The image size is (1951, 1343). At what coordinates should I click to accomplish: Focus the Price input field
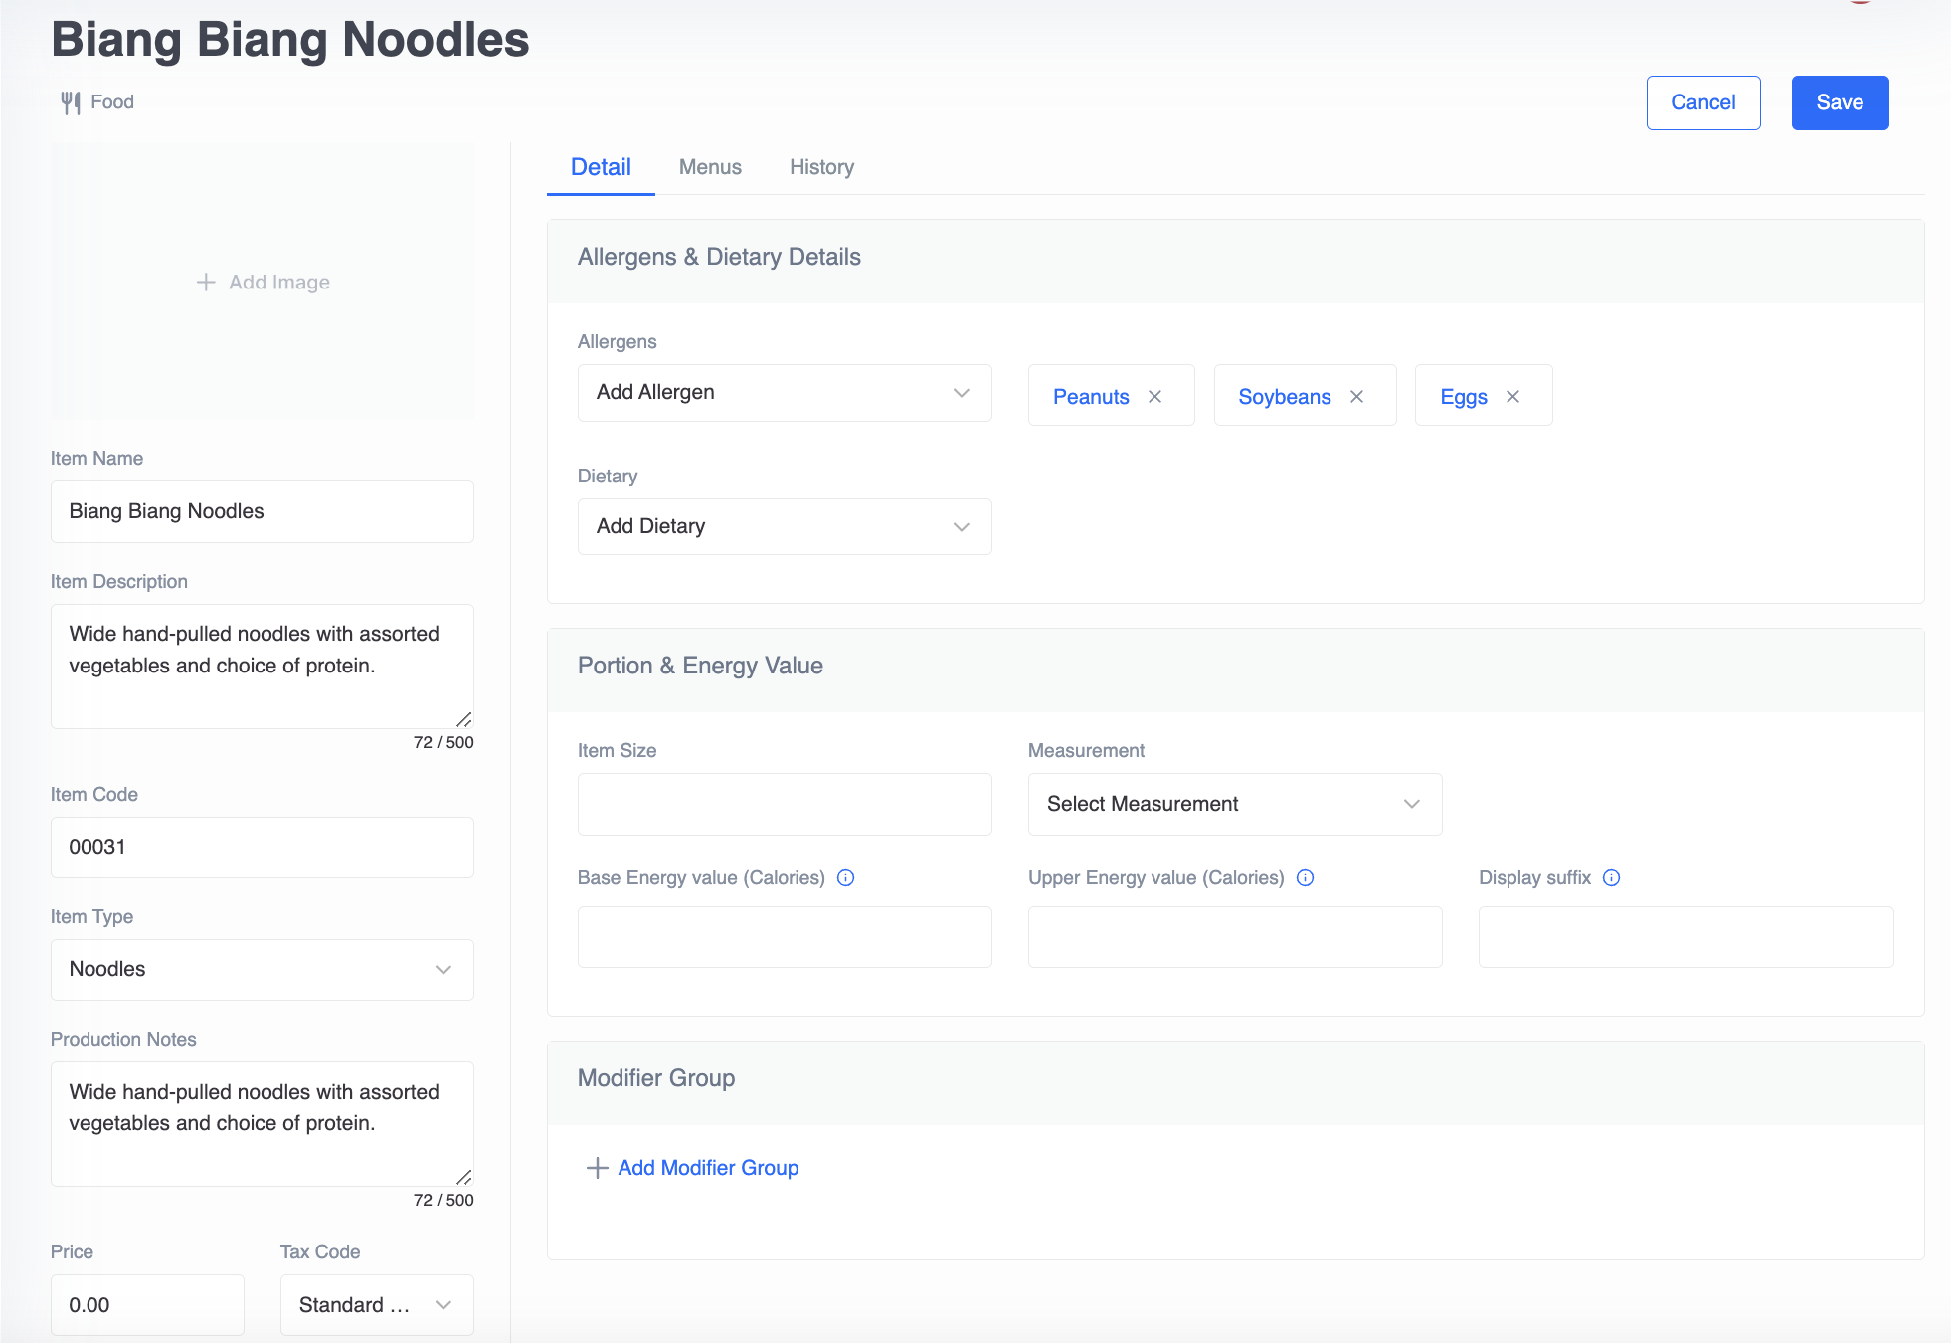(x=147, y=1305)
